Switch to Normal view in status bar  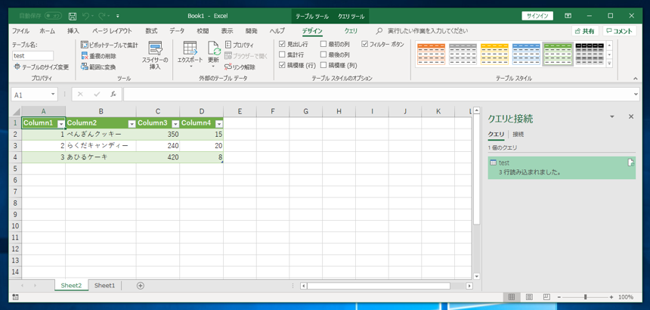pos(512,296)
